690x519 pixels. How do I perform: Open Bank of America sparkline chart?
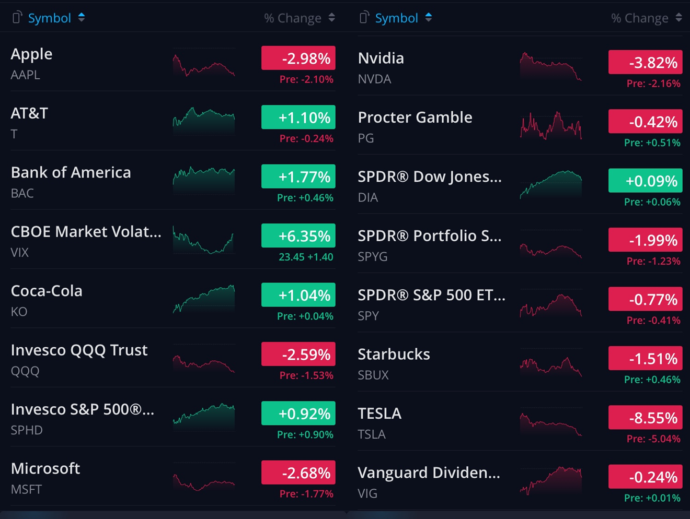pos(204,180)
